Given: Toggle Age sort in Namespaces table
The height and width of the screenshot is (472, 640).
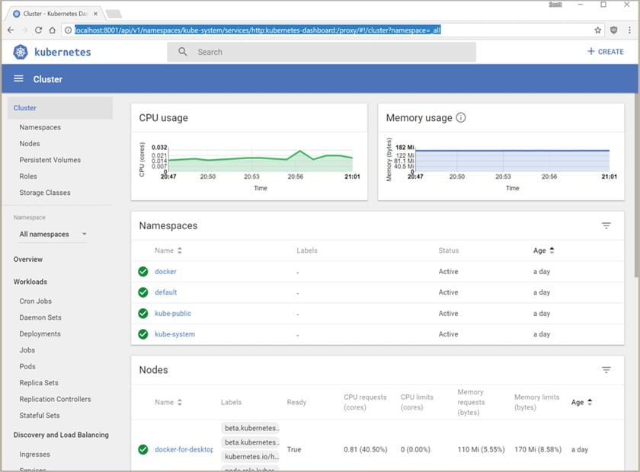Looking at the screenshot, I should click(x=552, y=250).
